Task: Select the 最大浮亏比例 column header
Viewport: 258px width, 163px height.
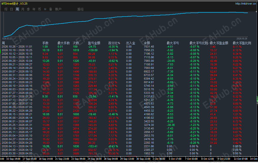Action: (x=199, y=43)
